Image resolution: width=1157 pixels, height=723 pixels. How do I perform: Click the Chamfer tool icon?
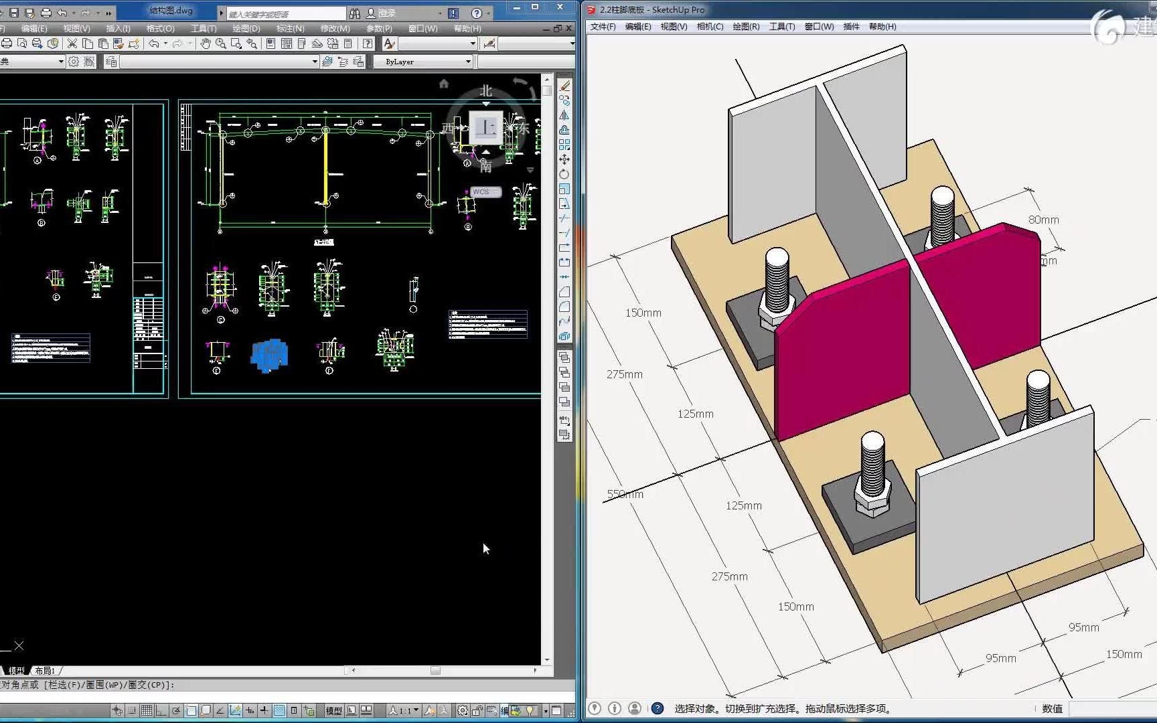point(564,292)
